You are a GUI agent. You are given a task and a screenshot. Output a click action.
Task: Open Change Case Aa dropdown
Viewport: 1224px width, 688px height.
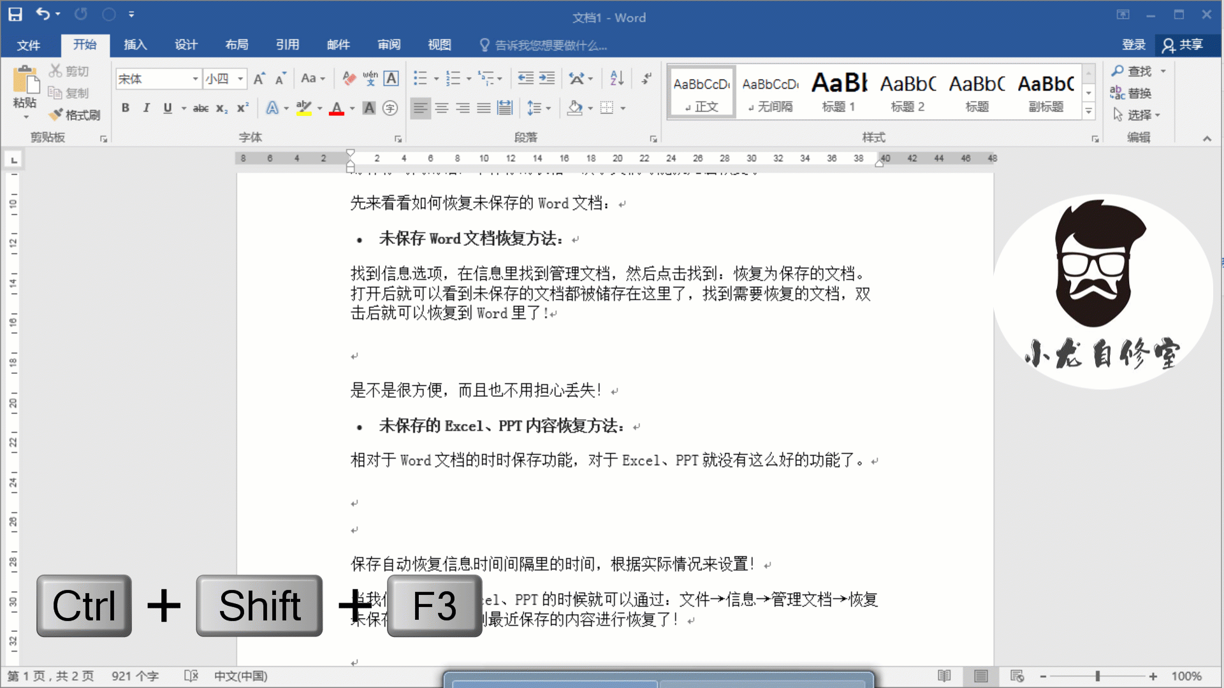point(313,78)
